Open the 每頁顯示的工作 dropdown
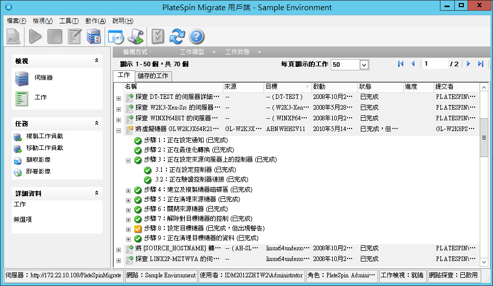Image resolution: width=493 pixels, height=286 pixels. tap(364, 65)
